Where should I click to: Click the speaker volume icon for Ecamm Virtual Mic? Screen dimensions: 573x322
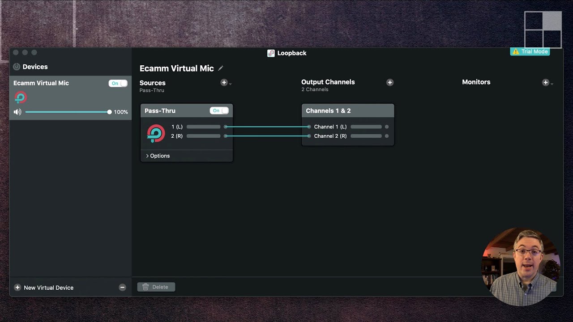tap(17, 112)
